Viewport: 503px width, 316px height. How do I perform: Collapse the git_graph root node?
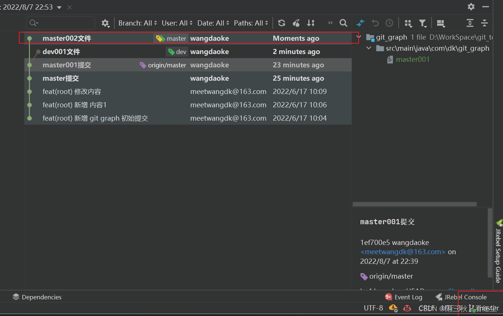coord(358,37)
